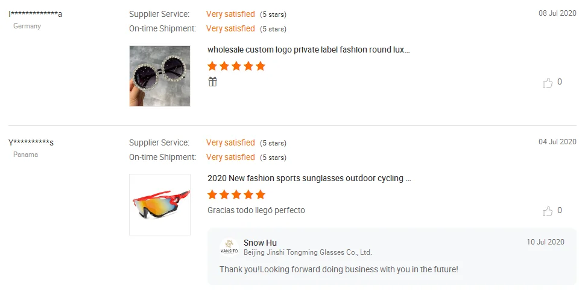The height and width of the screenshot is (297, 585).
Task: Click Beijing Jinshi Tongming Glasses Co. company name
Action: pos(308,252)
